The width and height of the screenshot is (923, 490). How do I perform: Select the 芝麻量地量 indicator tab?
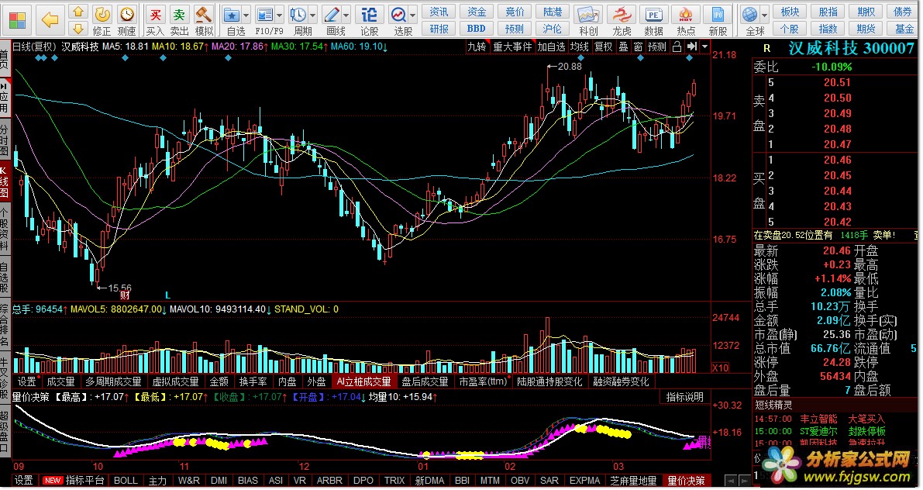point(633,481)
